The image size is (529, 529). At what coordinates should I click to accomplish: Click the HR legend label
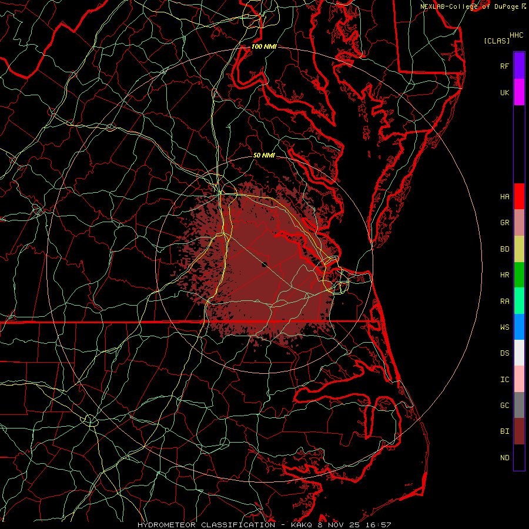pyautogui.click(x=504, y=275)
